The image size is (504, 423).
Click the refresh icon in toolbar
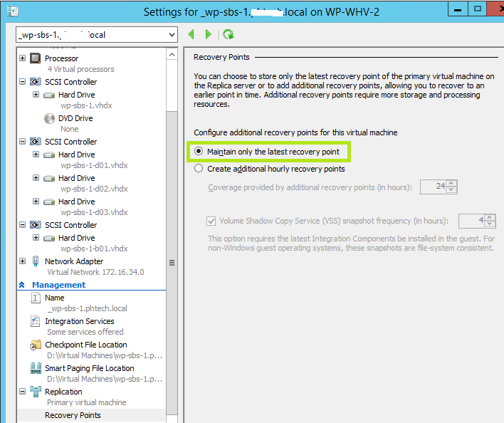pos(228,34)
